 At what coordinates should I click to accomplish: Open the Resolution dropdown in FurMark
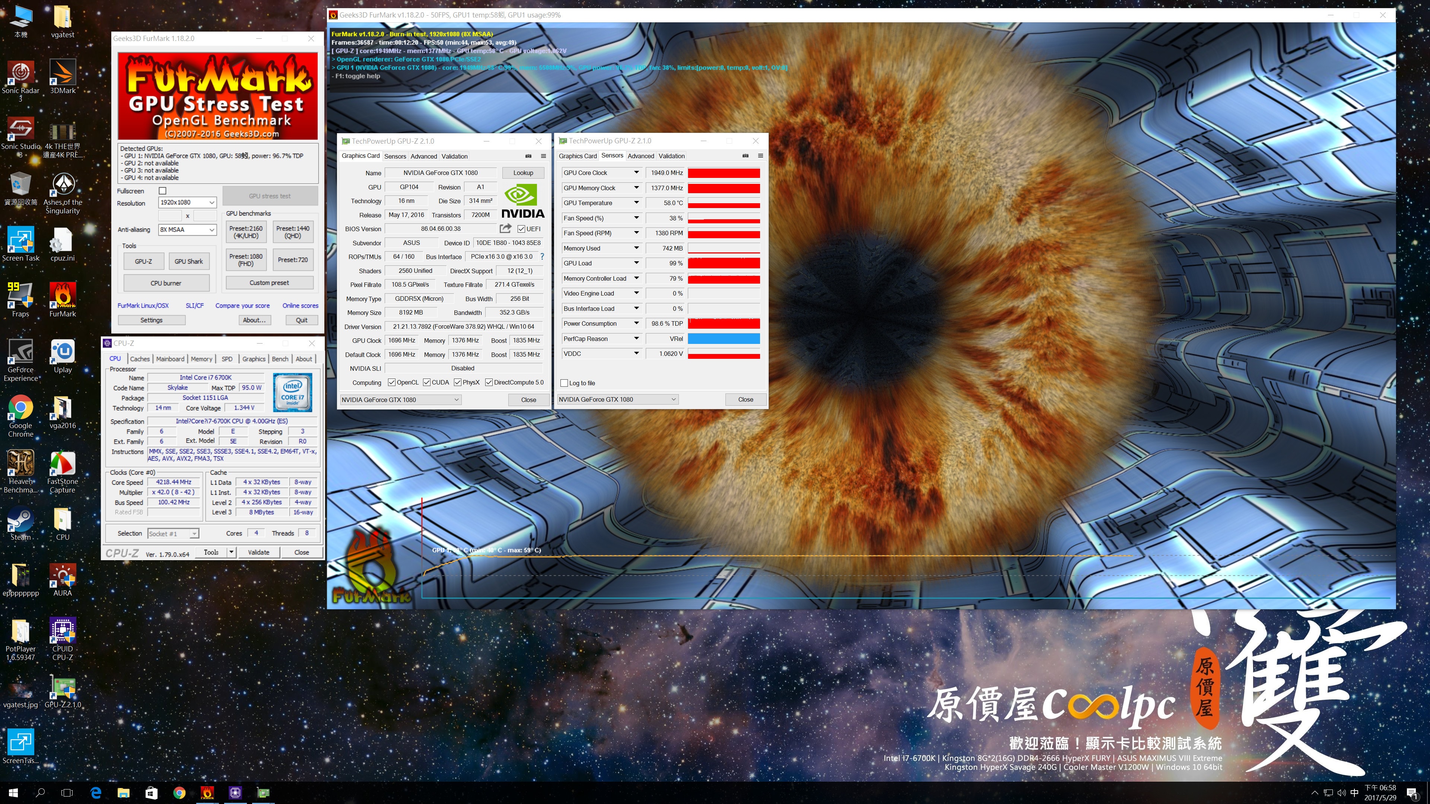[188, 202]
